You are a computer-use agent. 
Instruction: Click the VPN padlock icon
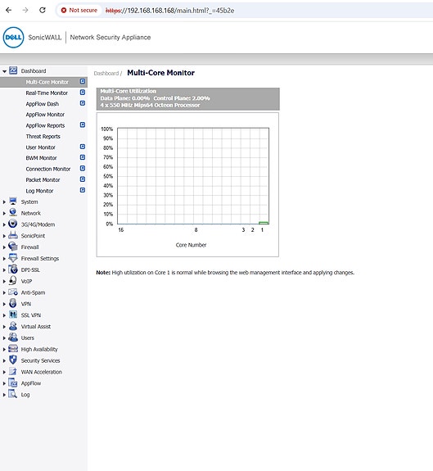click(x=12, y=303)
